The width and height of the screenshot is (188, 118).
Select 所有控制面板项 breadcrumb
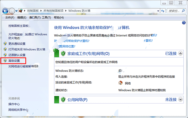(53, 11)
